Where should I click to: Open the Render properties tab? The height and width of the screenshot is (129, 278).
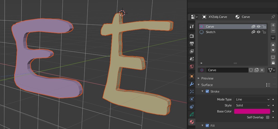(192, 36)
